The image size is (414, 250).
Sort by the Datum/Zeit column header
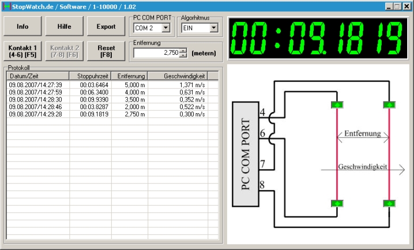[37, 76]
